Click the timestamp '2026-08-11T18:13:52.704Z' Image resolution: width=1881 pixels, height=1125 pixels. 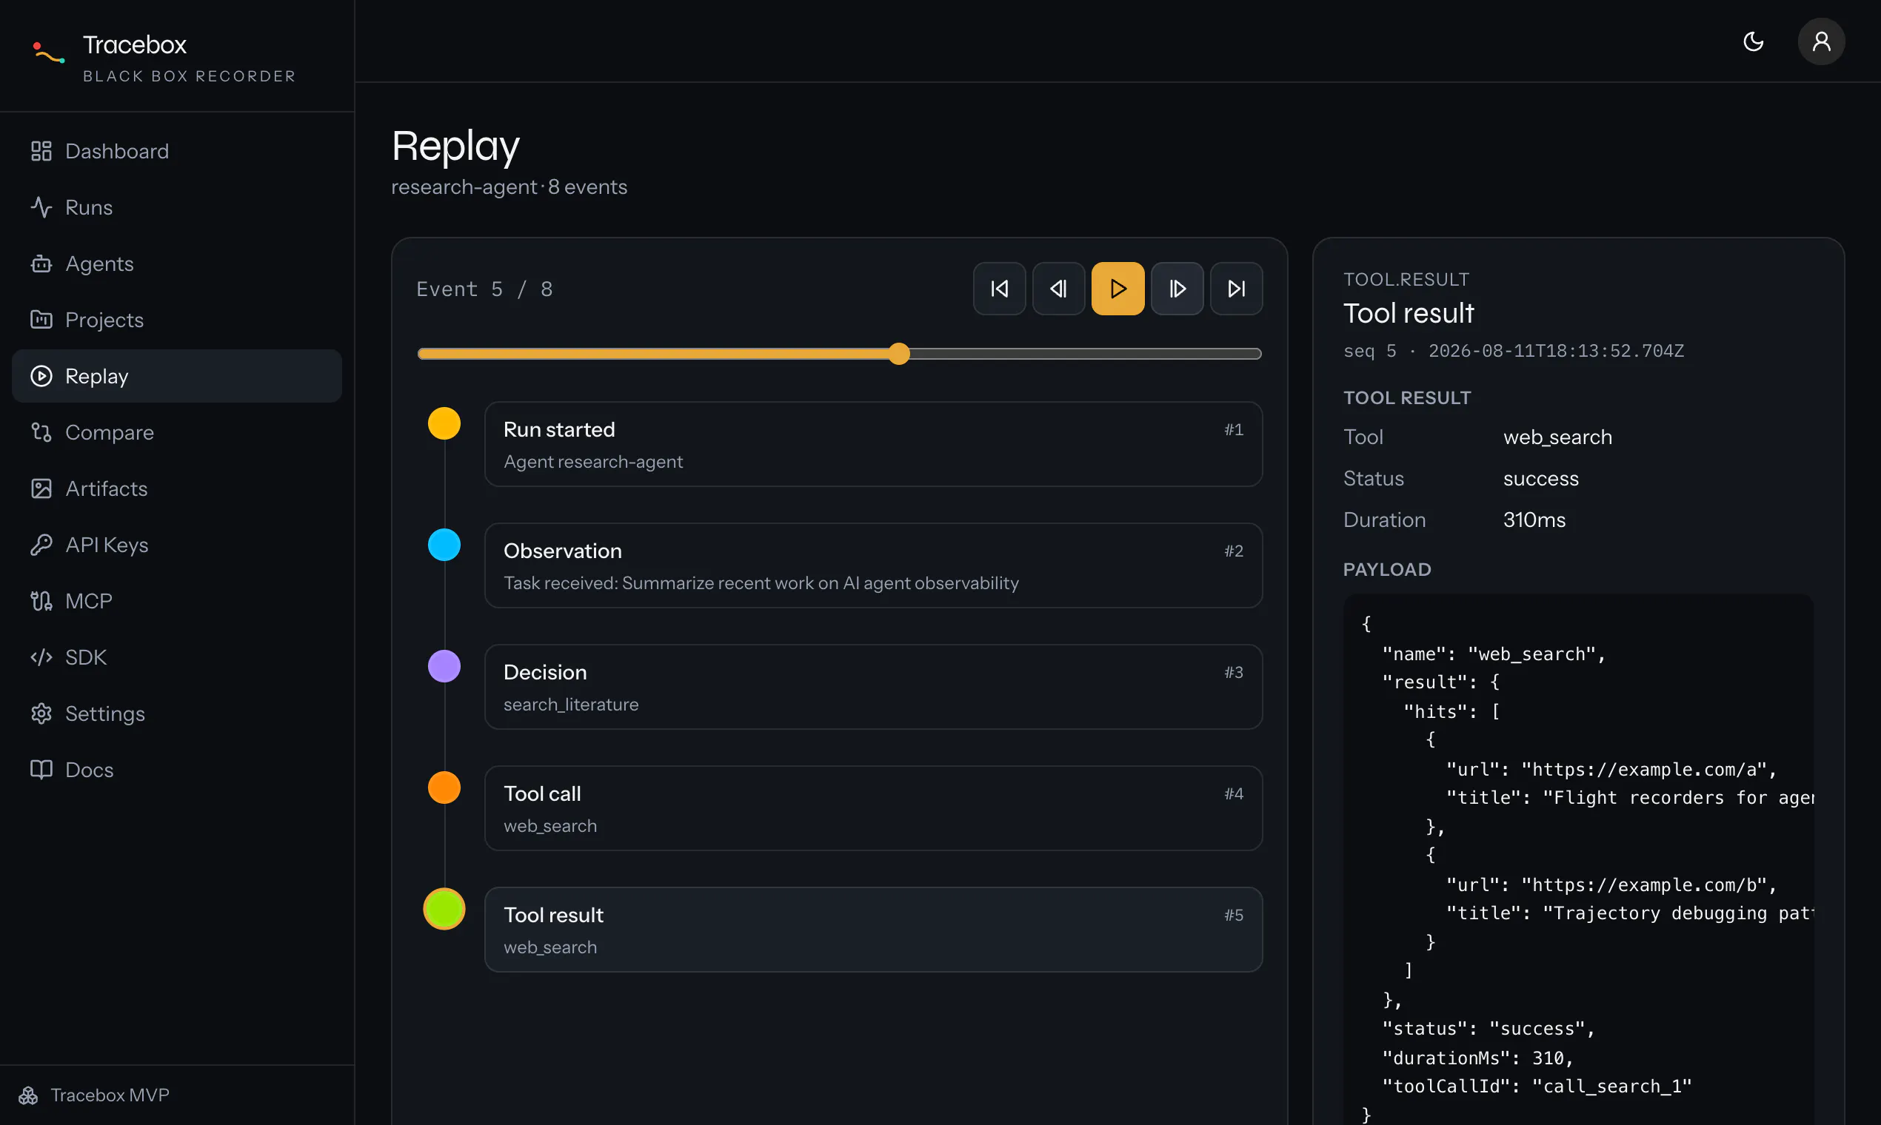click(x=1557, y=351)
